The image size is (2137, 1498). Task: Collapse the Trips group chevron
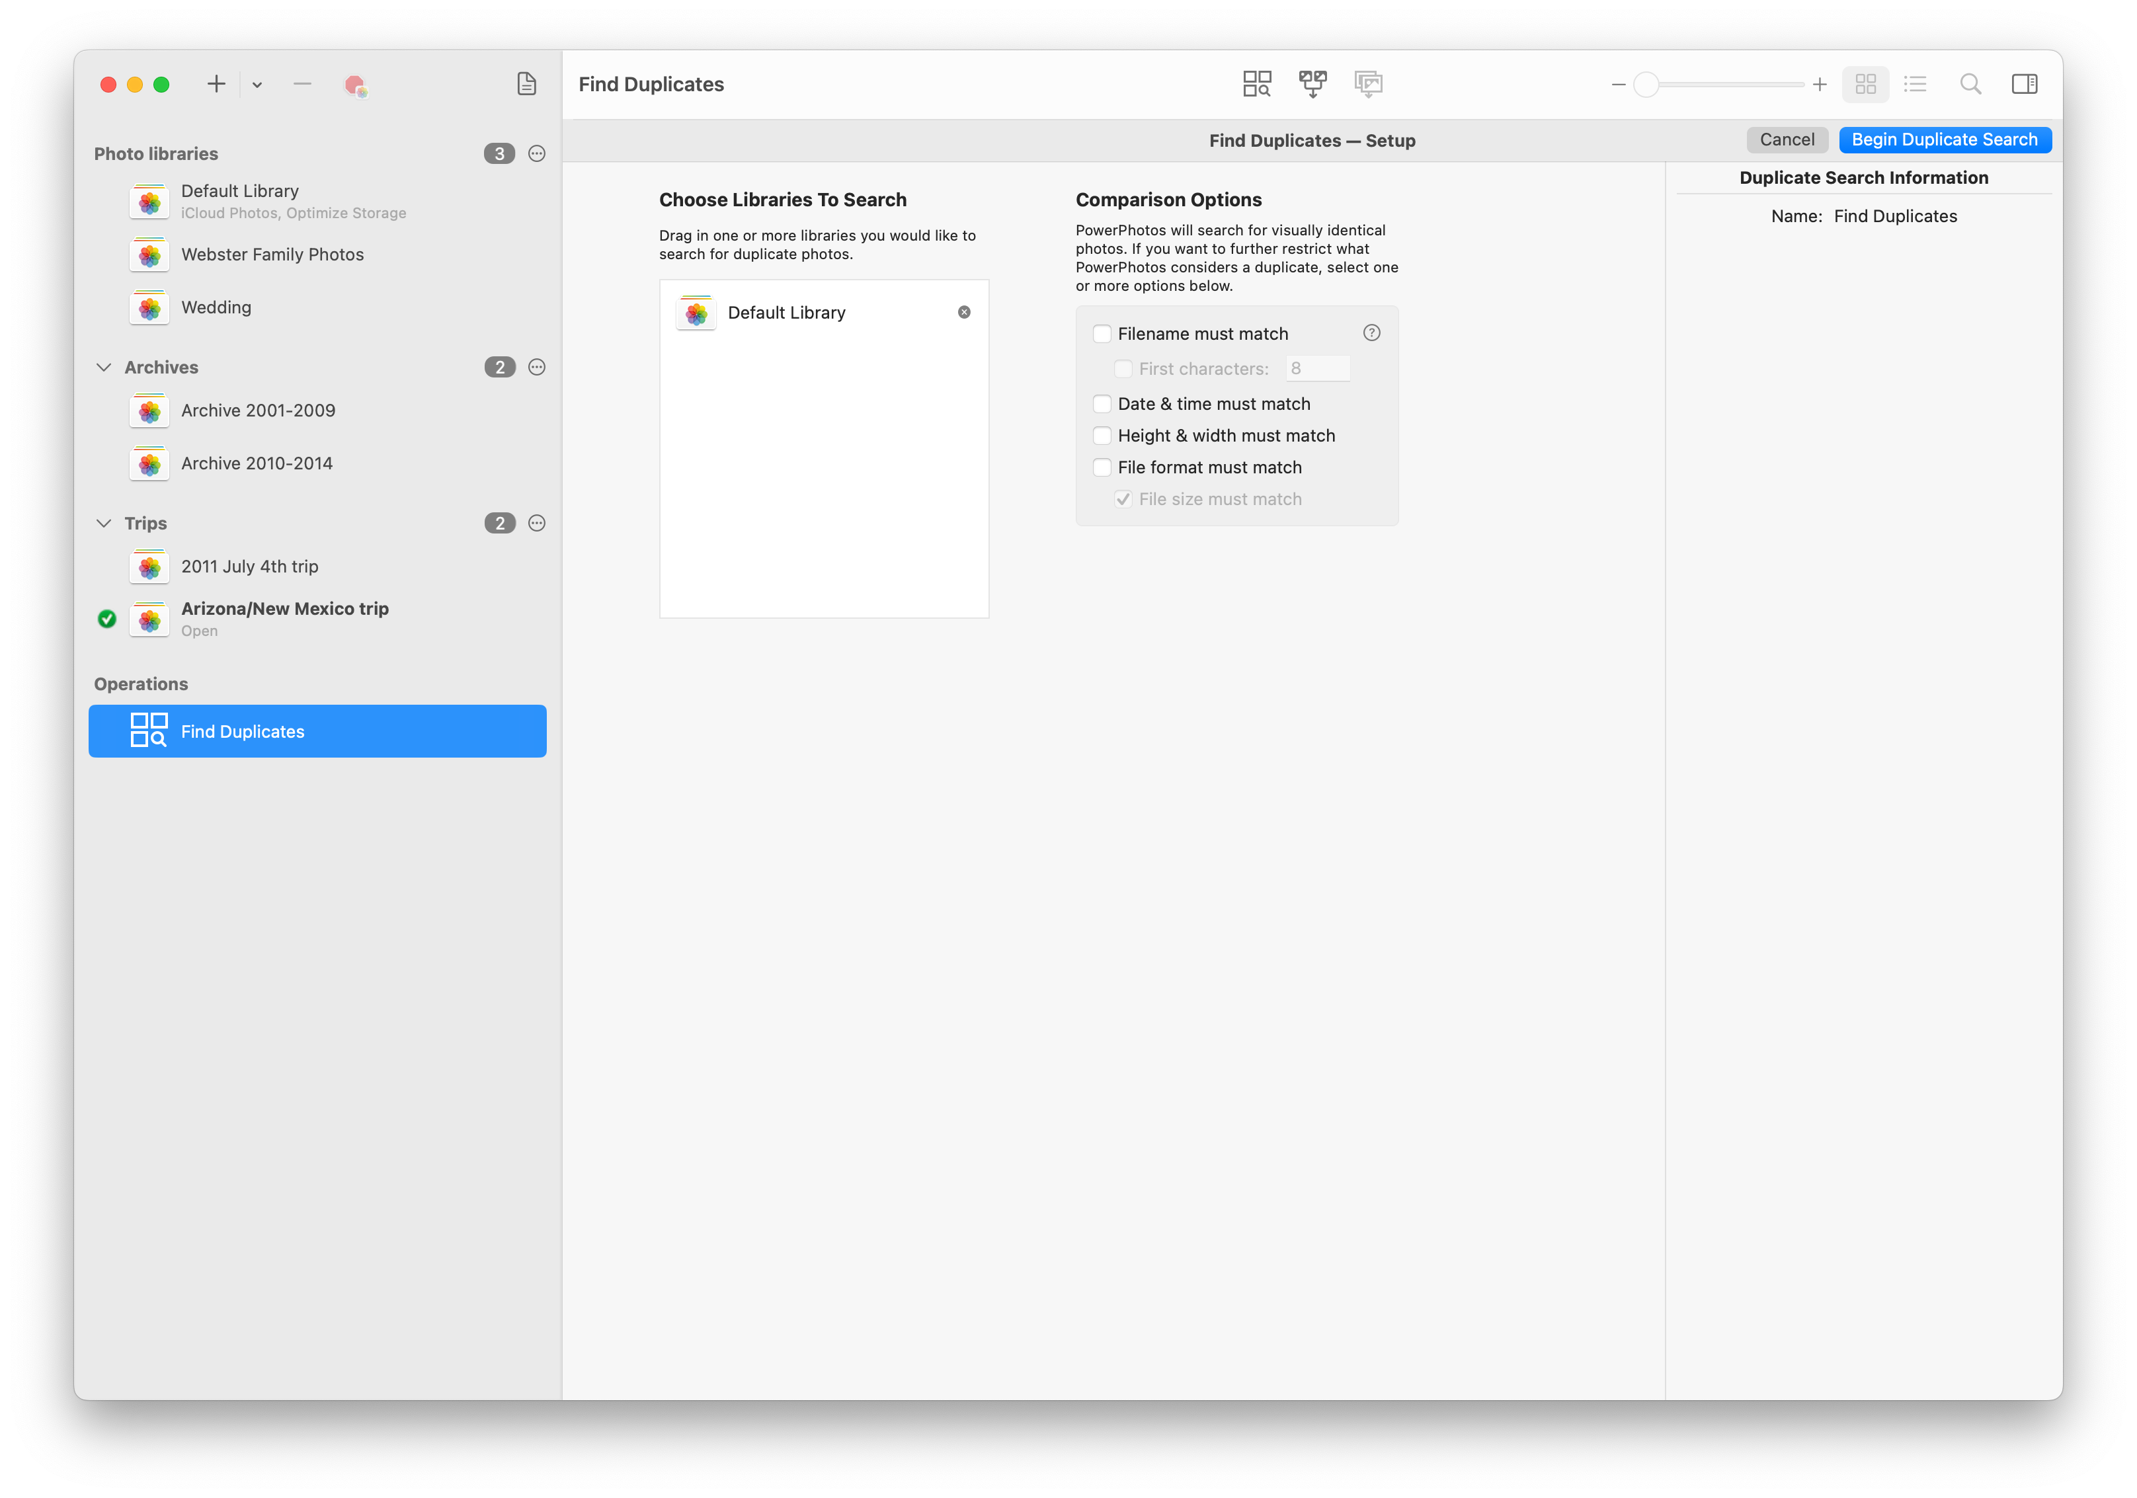pyautogui.click(x=104, y=523)
